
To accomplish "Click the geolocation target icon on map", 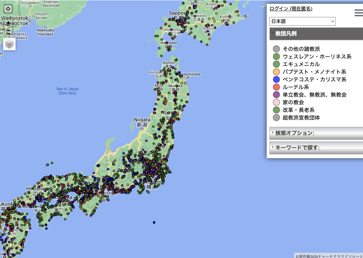I will click(8, 9).
